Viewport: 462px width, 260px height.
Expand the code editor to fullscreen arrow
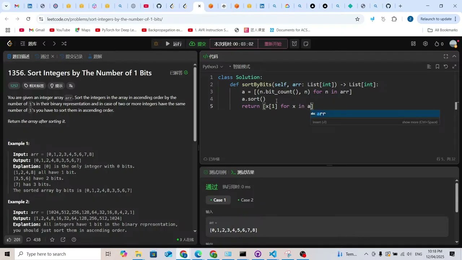(x=454, y=66)
